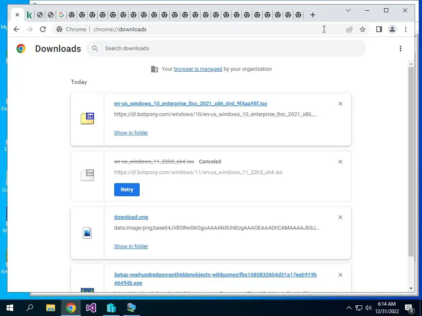Open the Setup-onehundredpercenthiddenobjects exe link
This screenshot has width=422, height=316.
(x=215, y=279)
